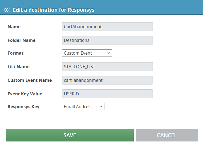Cancel editing via the gray CANCEL button

click(x=167, y=135)
